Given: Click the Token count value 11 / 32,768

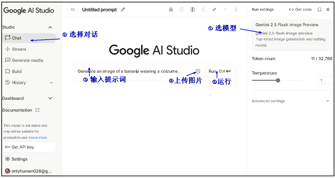Looking at the screenshot, I should pos(322,59).
